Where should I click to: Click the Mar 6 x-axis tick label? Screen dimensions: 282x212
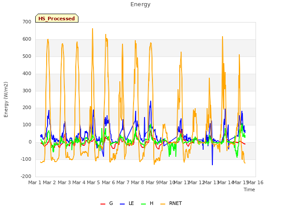tap(108, 182)
